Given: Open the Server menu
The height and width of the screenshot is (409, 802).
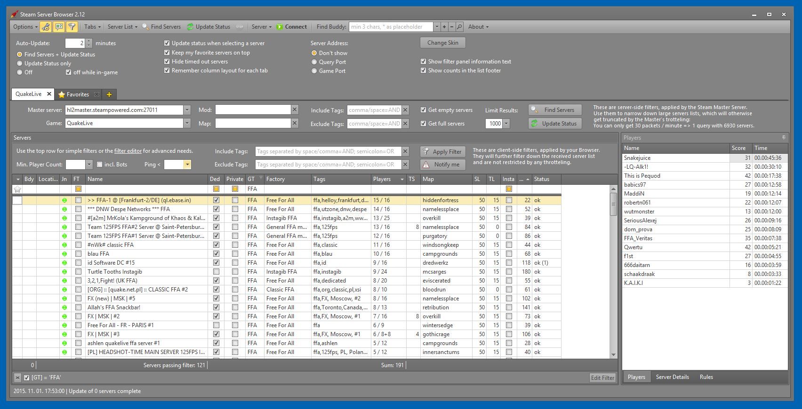Looking at the screenshot, I should click(261, 27).
